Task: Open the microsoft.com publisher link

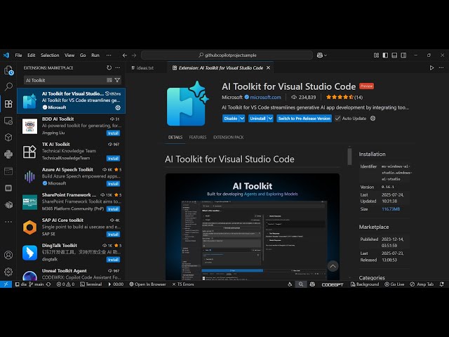Action: pos(265,98)
